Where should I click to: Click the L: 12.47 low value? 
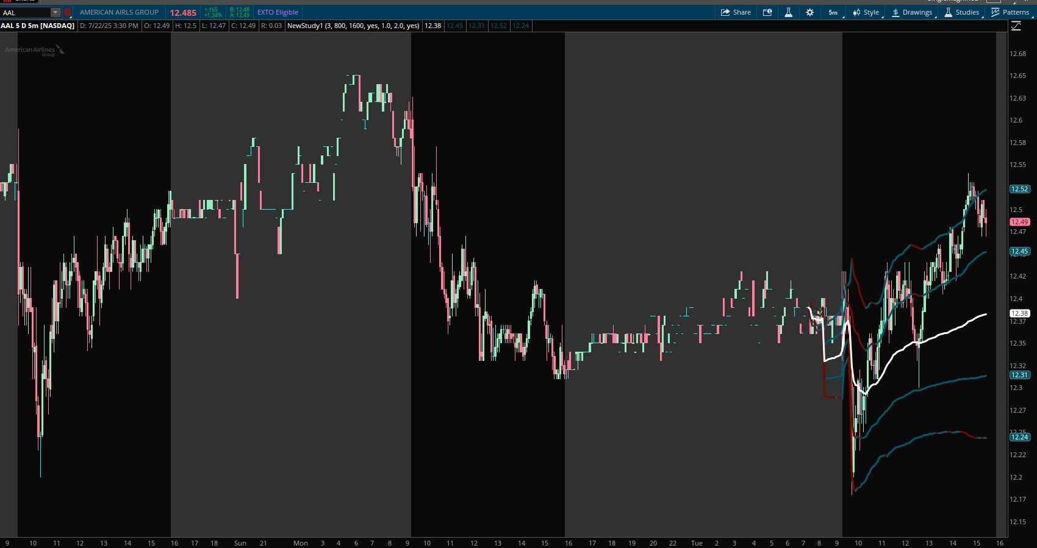(213, 26)
